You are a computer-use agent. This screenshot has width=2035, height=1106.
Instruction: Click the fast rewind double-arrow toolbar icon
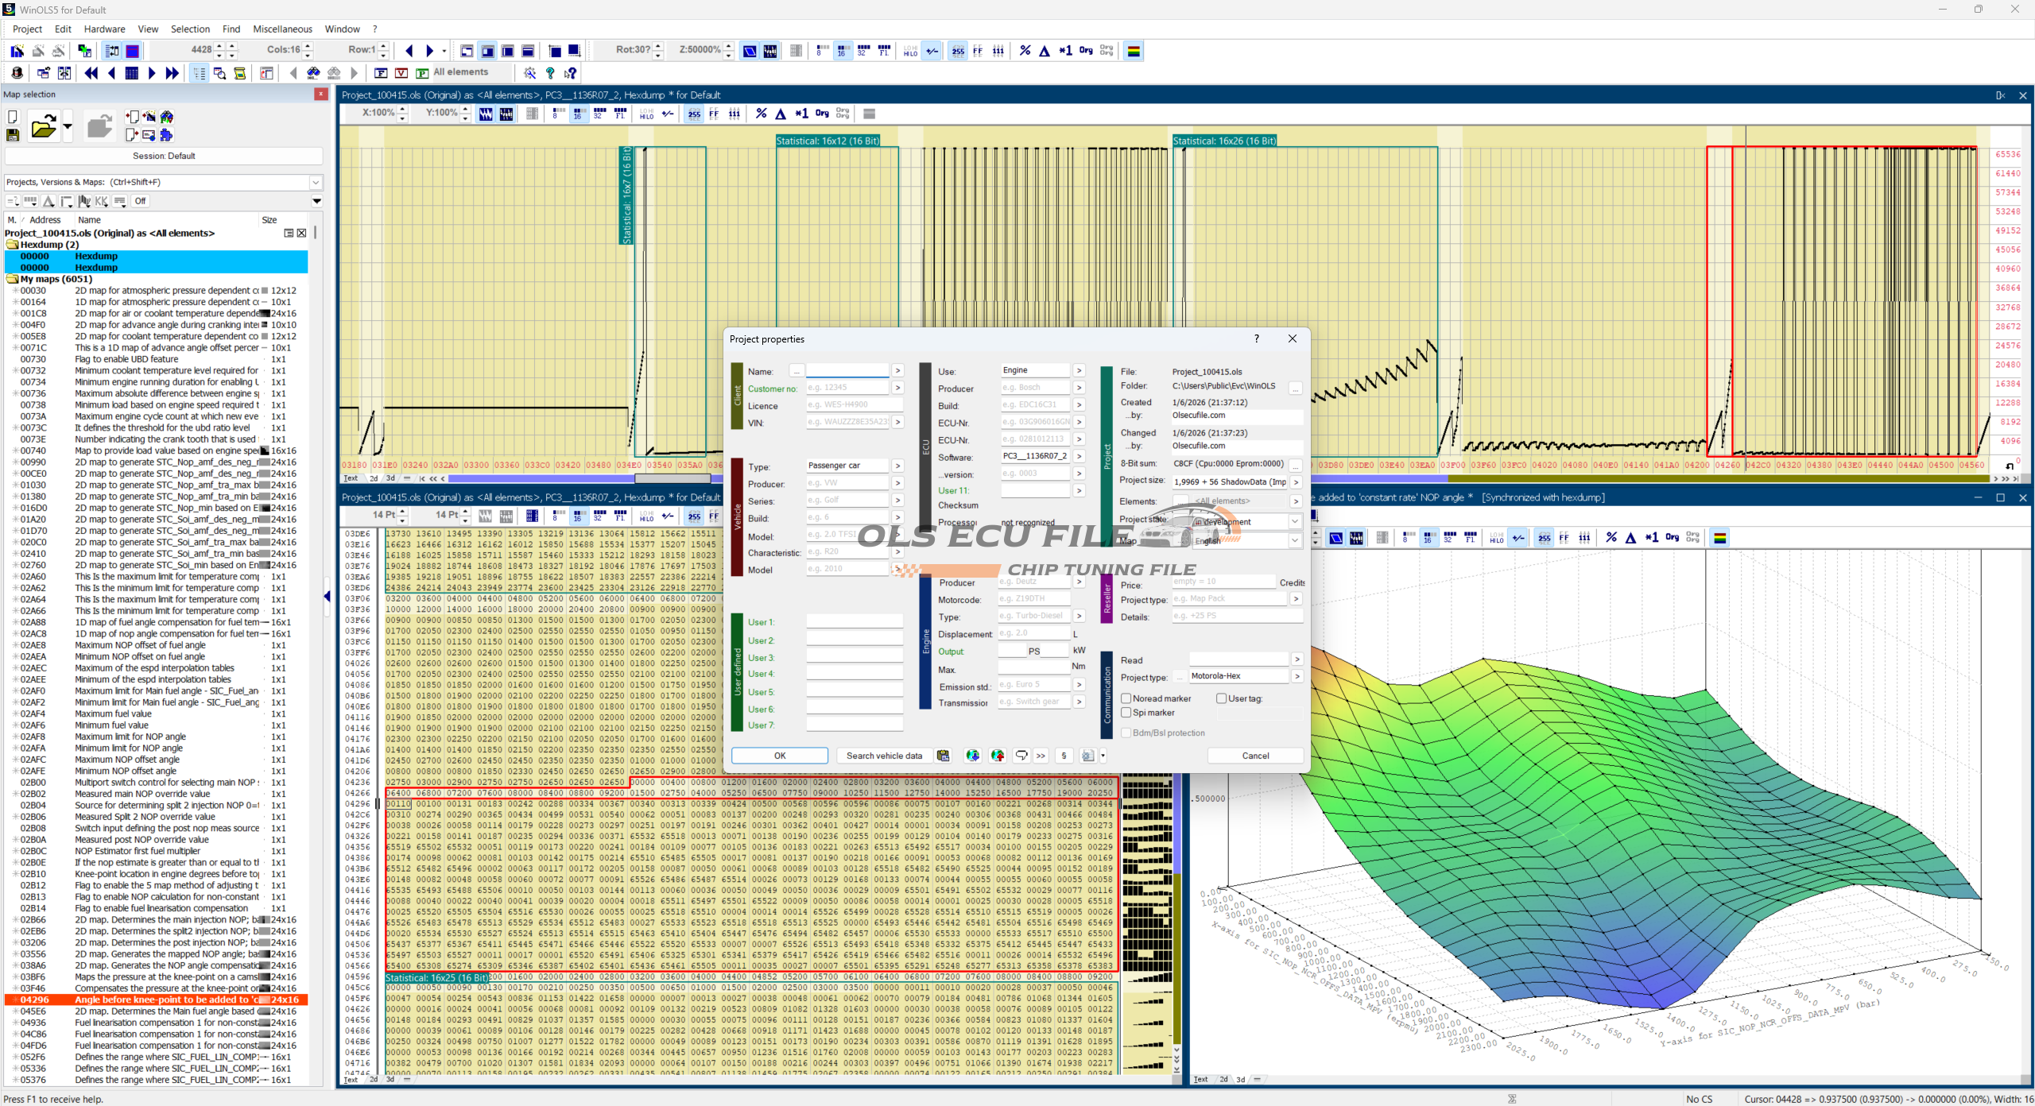click(91, 73)
